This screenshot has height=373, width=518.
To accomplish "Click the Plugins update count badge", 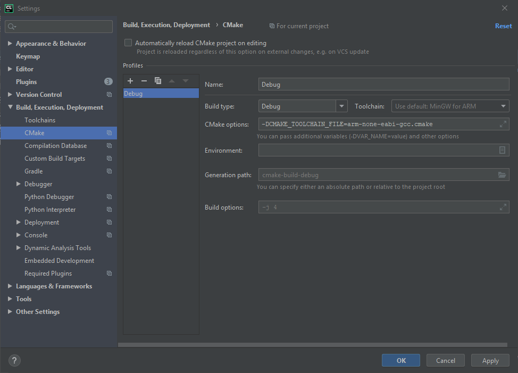I will [x=108, y=81].
